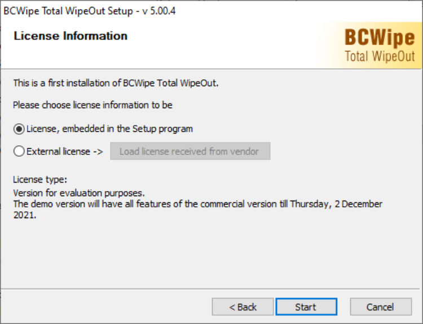Click the License Information heading
The height and width of the screenshot is (324, 423).
(70, 36)
